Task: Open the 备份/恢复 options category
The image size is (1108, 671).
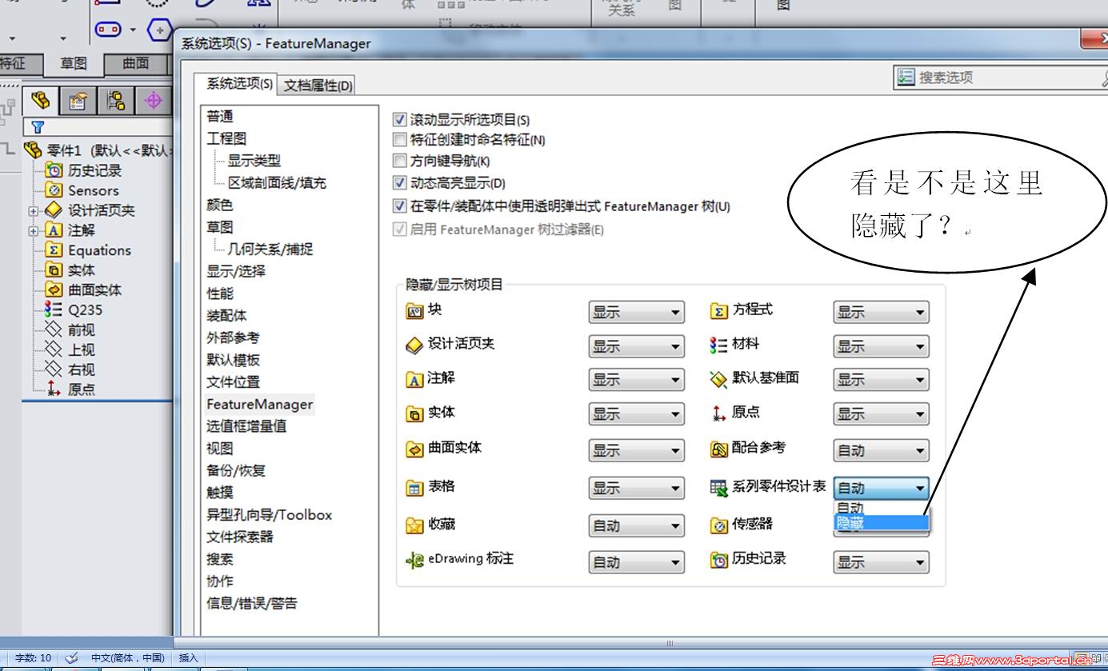Action: 236,470
